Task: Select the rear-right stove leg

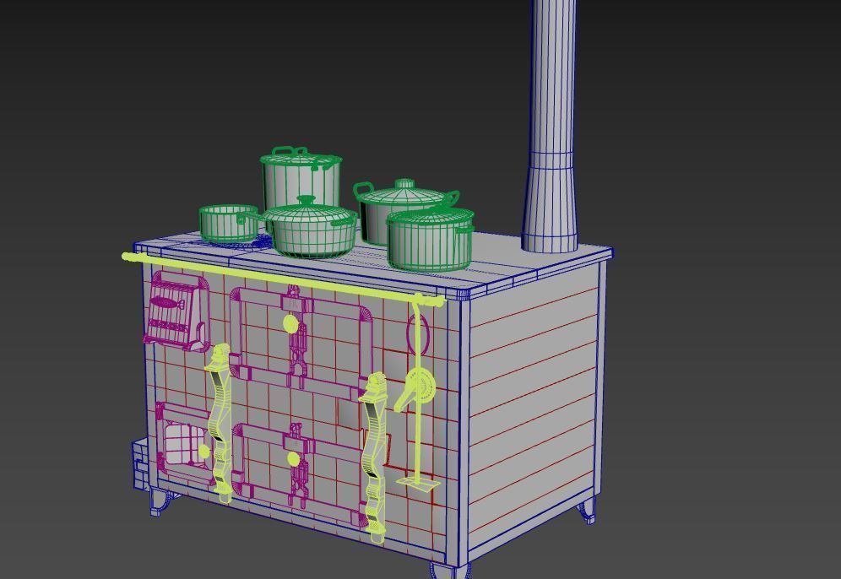Action: tap(588, 510)
